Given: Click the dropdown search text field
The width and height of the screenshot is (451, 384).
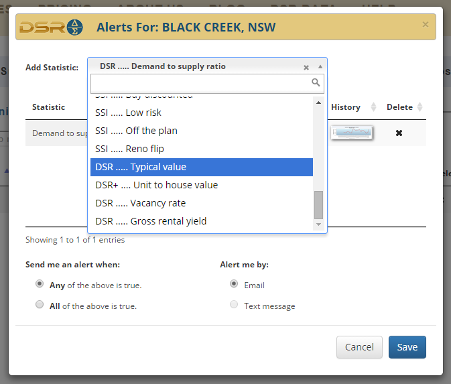Looking at the screenshot, I should click(207, 83).
